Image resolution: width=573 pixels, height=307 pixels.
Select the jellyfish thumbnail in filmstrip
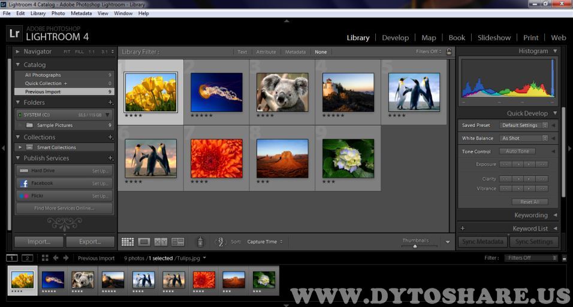tap(53, 279)
